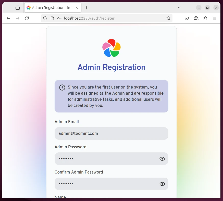
Task: Show the Admin Password characters
Action: [162, 159]
